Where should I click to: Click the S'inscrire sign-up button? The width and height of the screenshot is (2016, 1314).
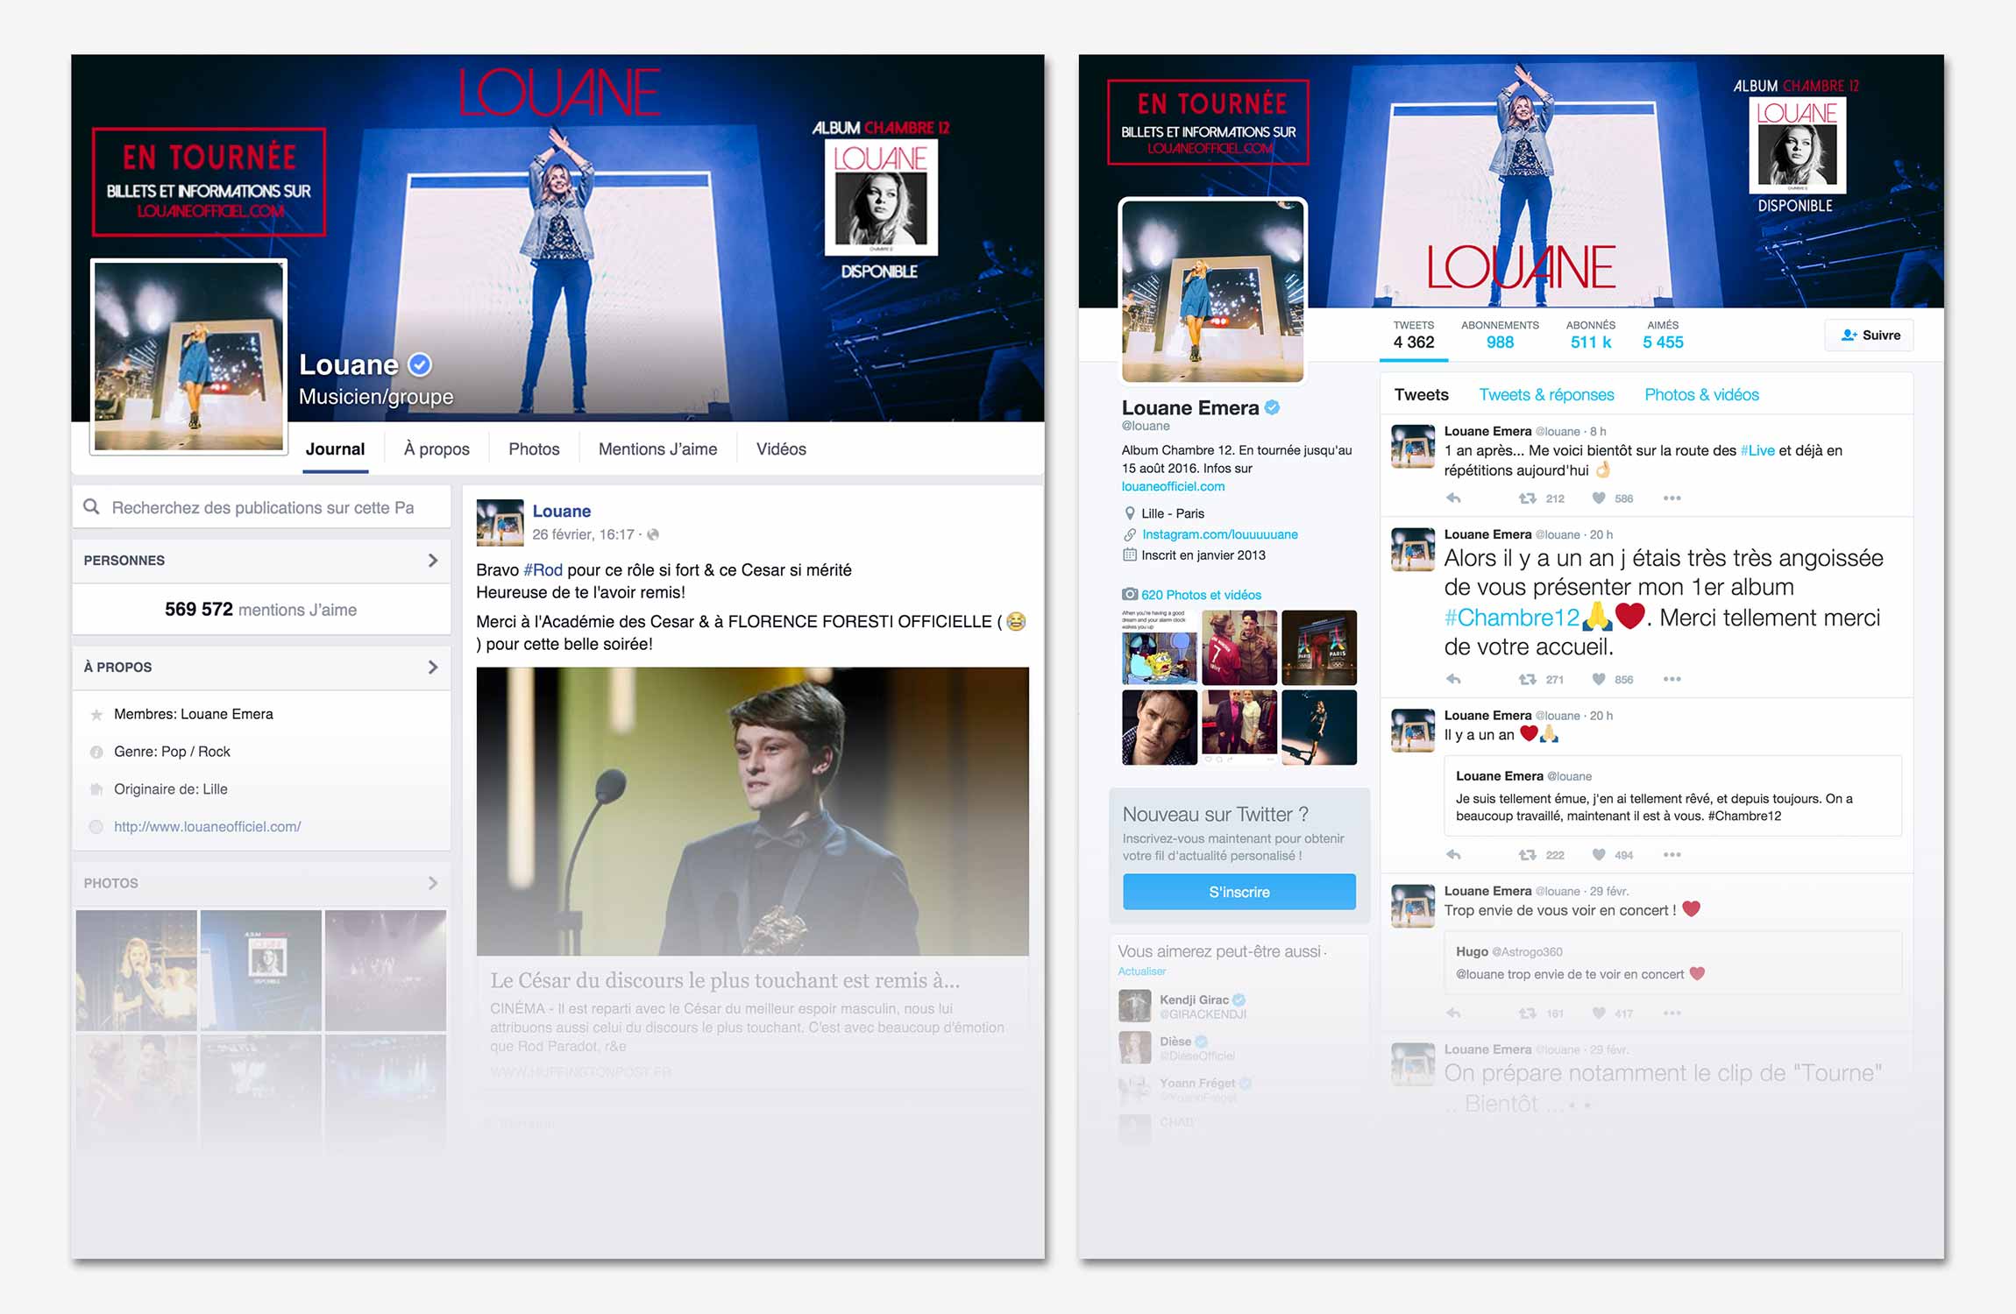[1239, 892]
